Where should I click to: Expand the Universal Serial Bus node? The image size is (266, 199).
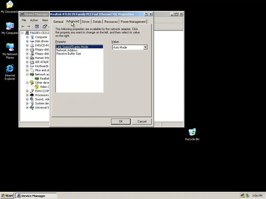click(x=27, y=108)
